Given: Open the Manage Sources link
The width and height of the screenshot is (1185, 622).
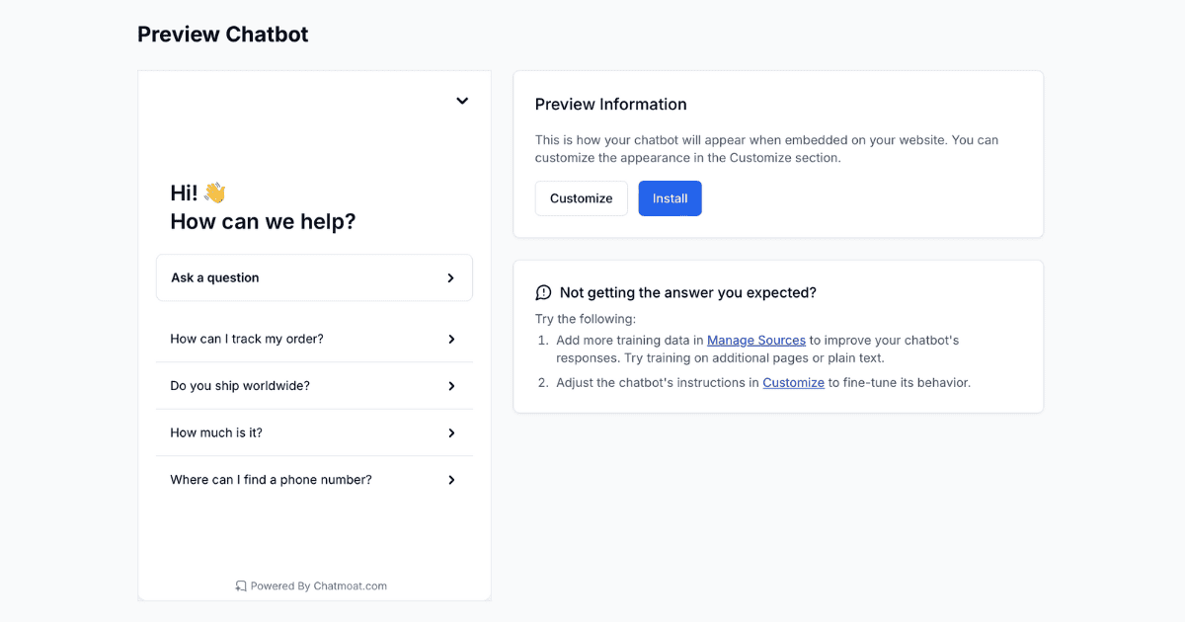Looking at the screenshot, I should 756,340.
